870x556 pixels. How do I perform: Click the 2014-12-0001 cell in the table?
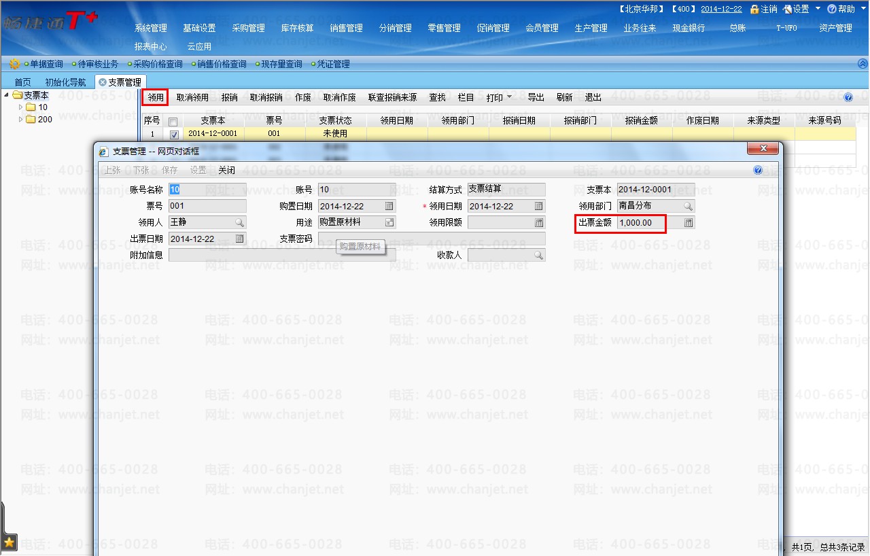click(213, 134)
